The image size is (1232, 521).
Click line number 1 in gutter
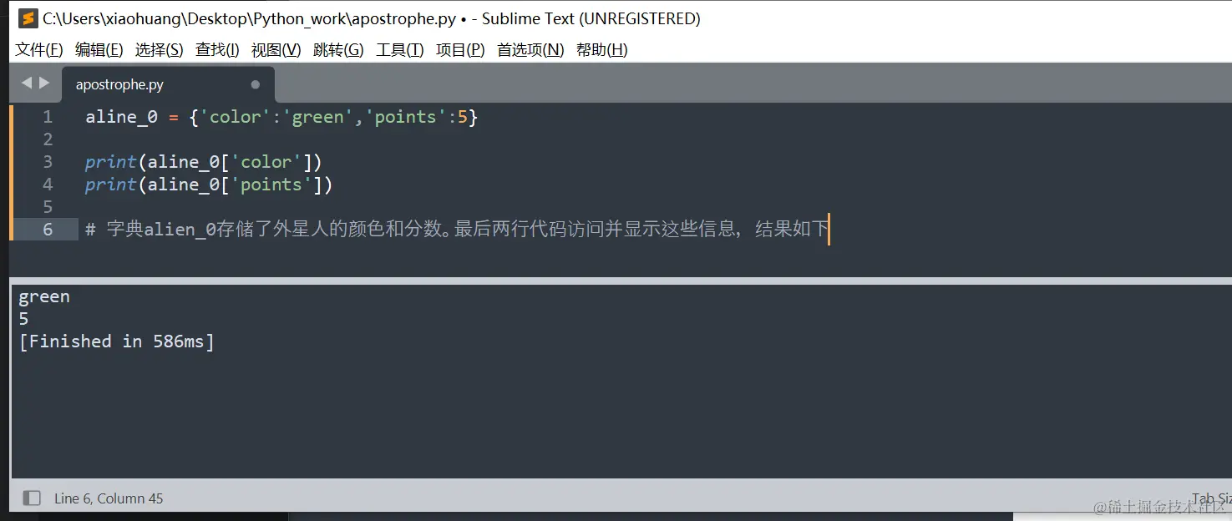click(48, 117)
